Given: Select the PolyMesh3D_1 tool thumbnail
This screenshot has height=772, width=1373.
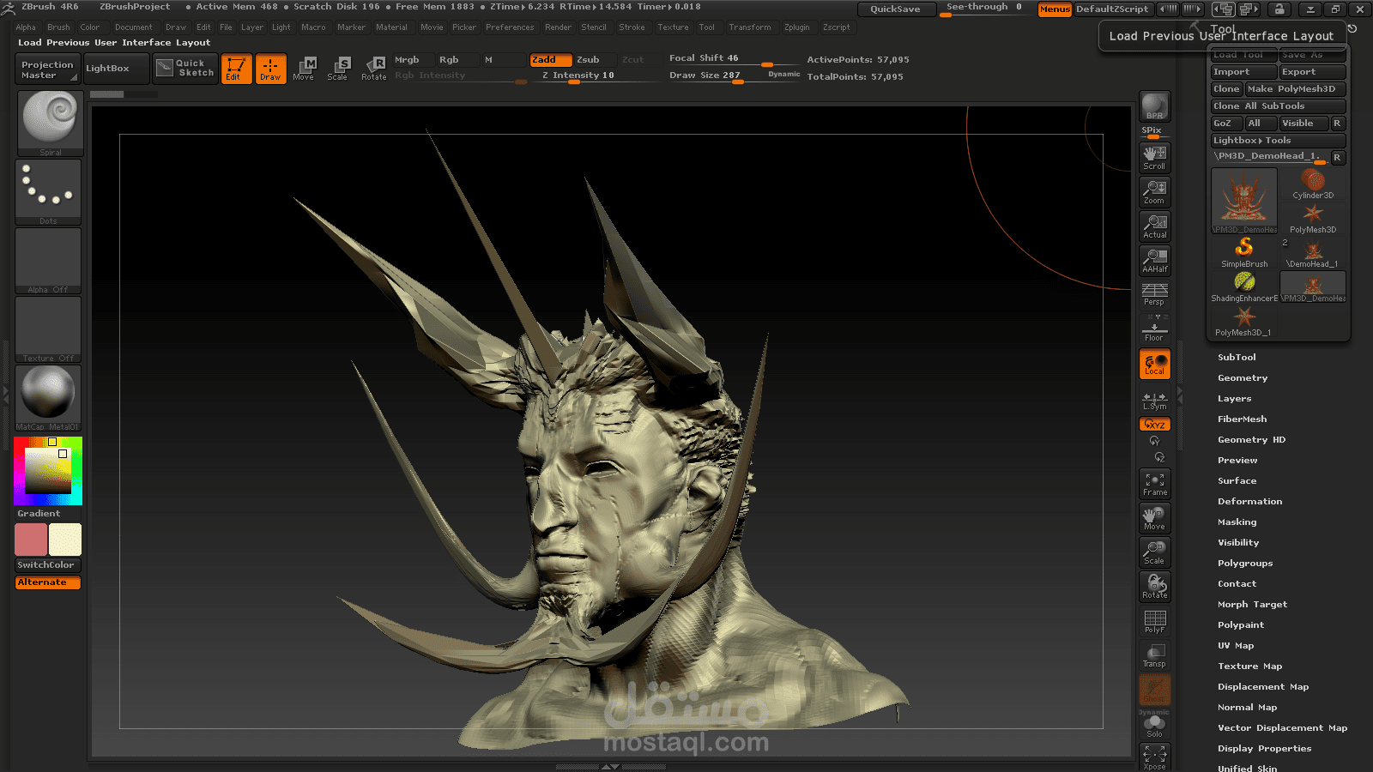Looking at the screenshot, I should tap(1243, 319).
